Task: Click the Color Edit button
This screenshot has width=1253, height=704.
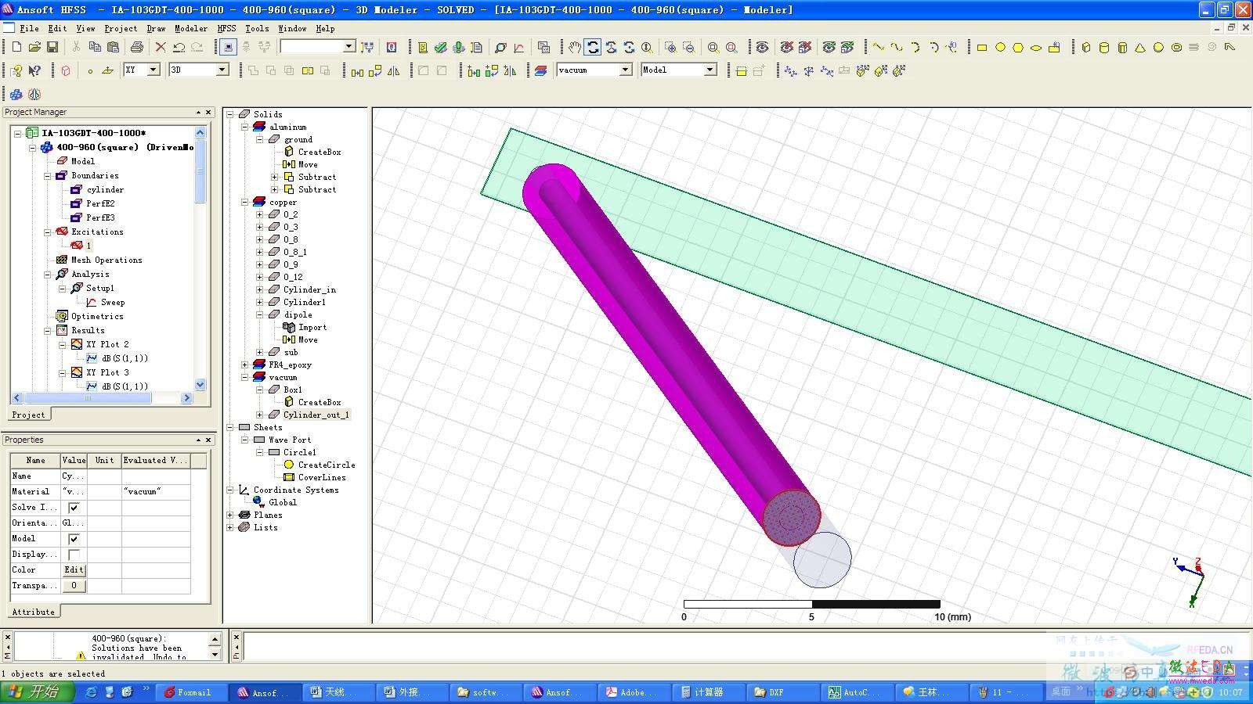Action: (x=74, y=570)
